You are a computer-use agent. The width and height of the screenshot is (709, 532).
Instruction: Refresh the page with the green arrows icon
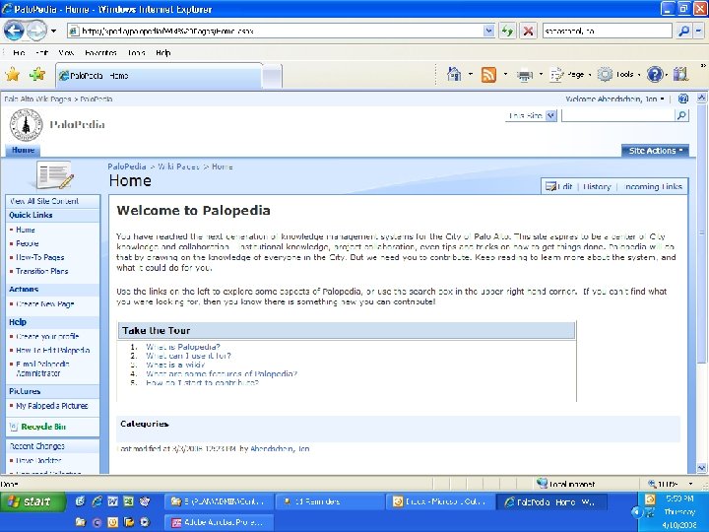click(507, 31)
